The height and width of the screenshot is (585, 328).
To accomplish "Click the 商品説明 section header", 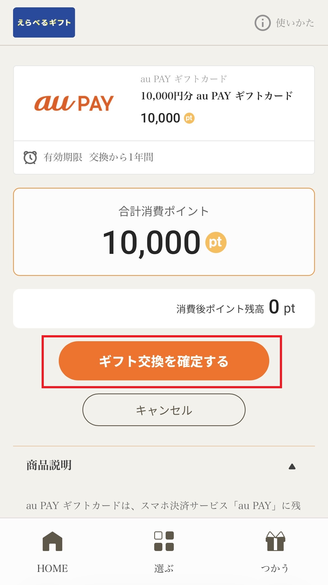I will pyautogui.click(x=49, y=465).
